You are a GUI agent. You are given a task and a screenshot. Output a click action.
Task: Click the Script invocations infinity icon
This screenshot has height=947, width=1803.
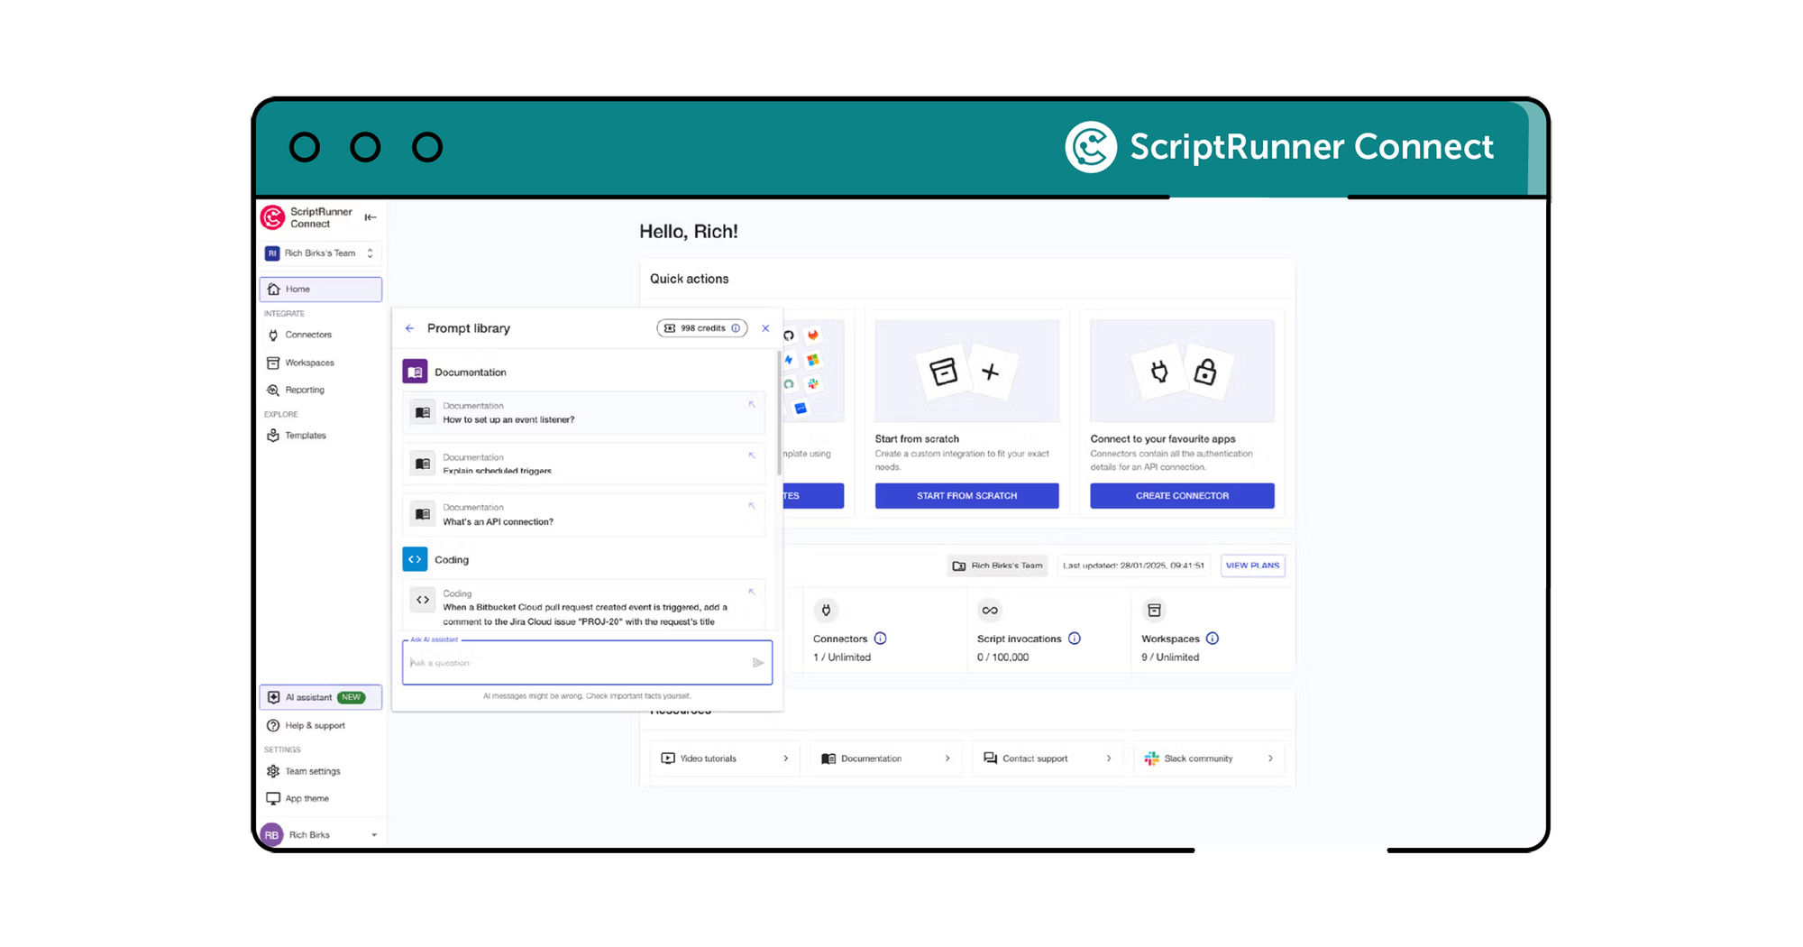click(x=989, y=611)
